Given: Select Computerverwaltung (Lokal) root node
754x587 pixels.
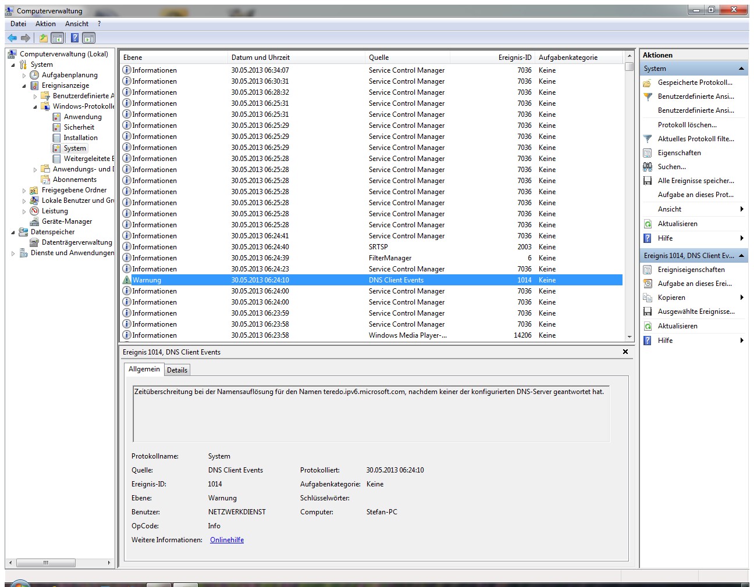Looking at the screenshot, I should coord(64,54).
